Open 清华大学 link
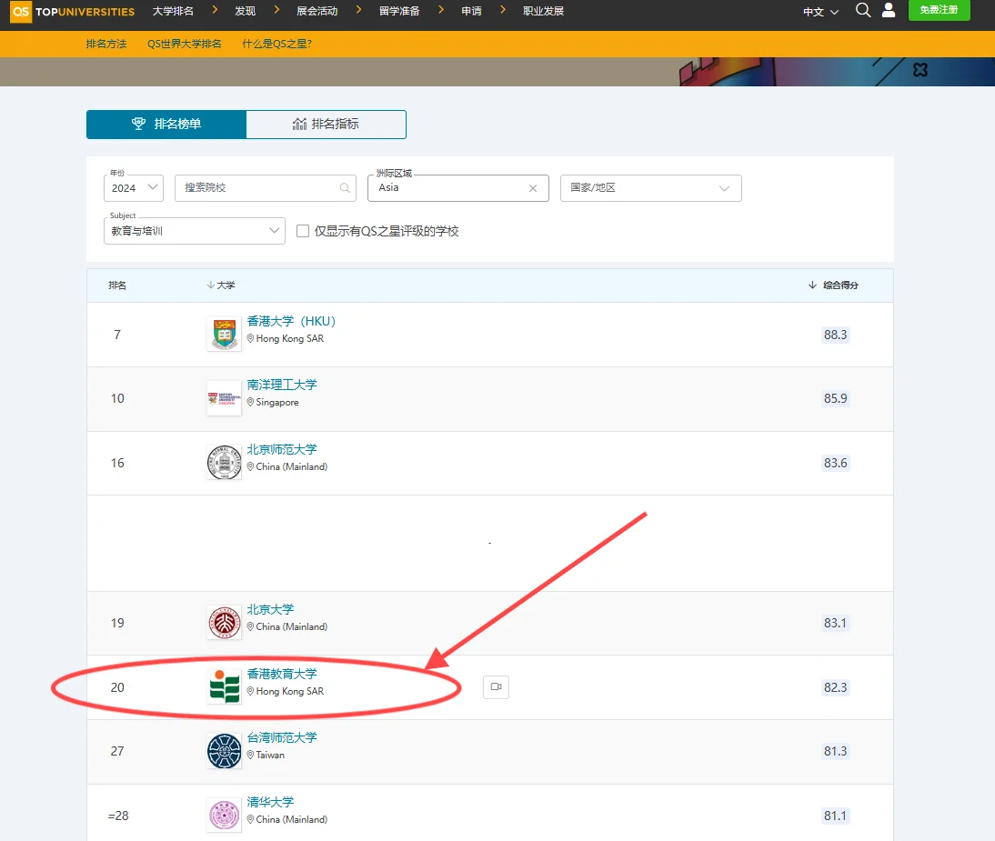This screenshot has width=995, height=841. pyautogui.click(x=270, y=802)
